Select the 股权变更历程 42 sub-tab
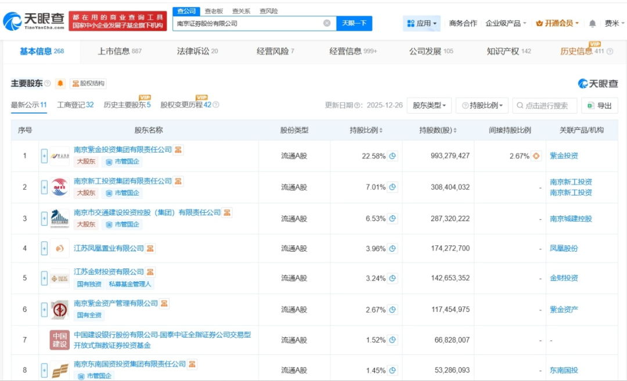 (x=186, y=105)
